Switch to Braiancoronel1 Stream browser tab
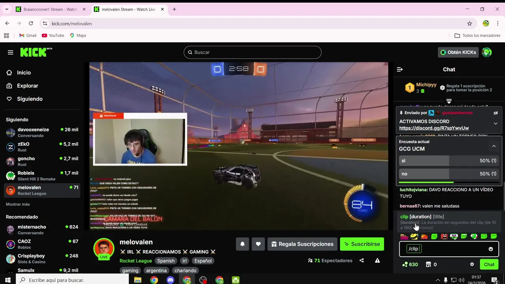The image size is (505, 284). [x=50, y=9]
